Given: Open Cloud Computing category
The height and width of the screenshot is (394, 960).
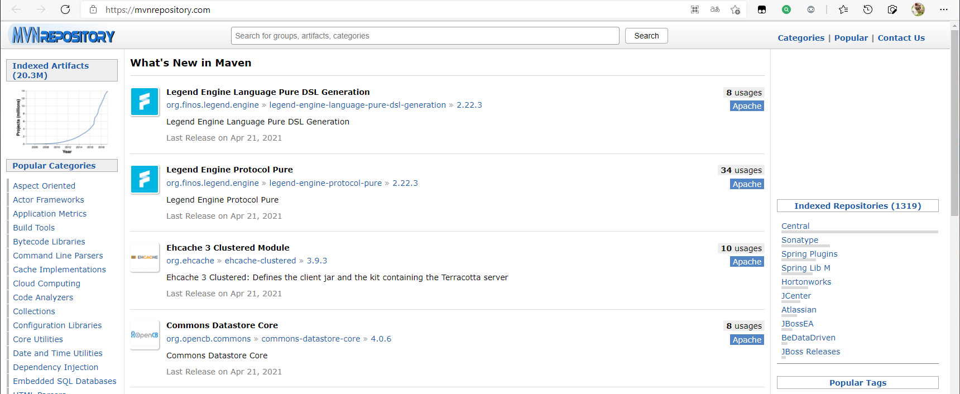Looking at the screenshot, I should click(47, 284).
